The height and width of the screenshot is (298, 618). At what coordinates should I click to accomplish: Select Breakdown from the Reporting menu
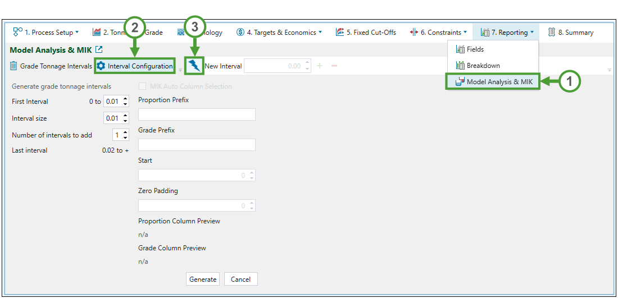(483, 66)
